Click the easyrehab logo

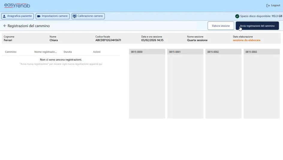[17, 5]
